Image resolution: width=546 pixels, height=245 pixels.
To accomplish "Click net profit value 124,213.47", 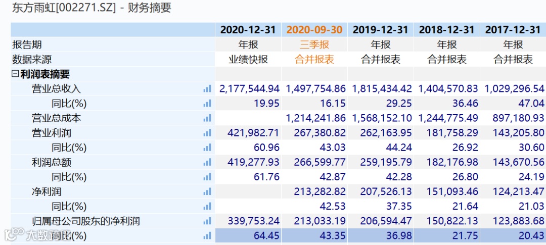I will click(518, 191).
